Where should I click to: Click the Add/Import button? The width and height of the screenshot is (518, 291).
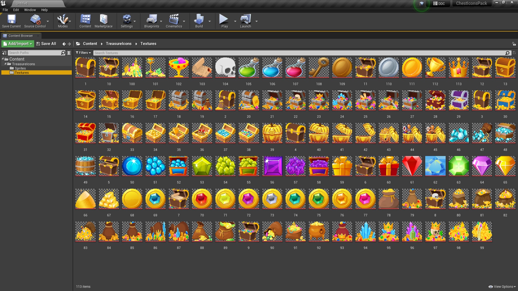pyautogui.click(x=18, y=44)
